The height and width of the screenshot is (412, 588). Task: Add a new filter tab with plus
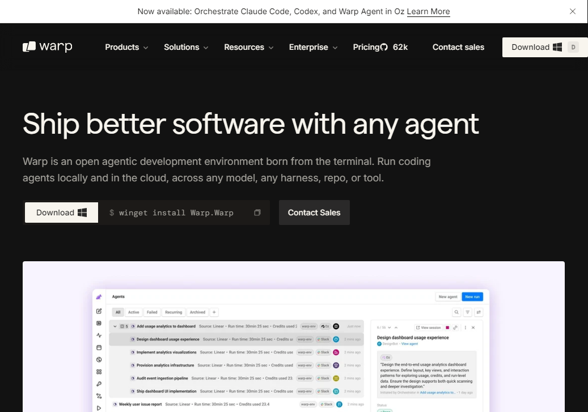click(x=214, y=312)
